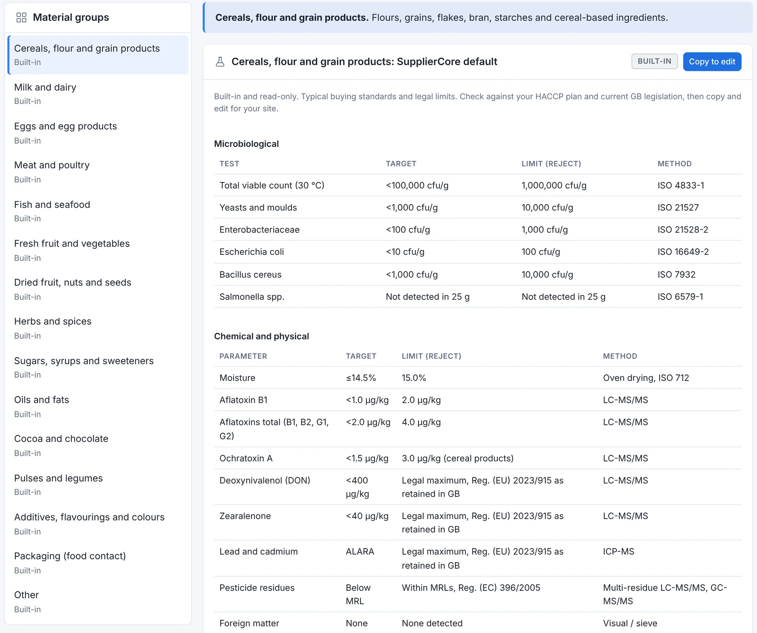Select Fresh fruit and vegetables group
Screen dimensions: 757x633
[x=98, y=250]
